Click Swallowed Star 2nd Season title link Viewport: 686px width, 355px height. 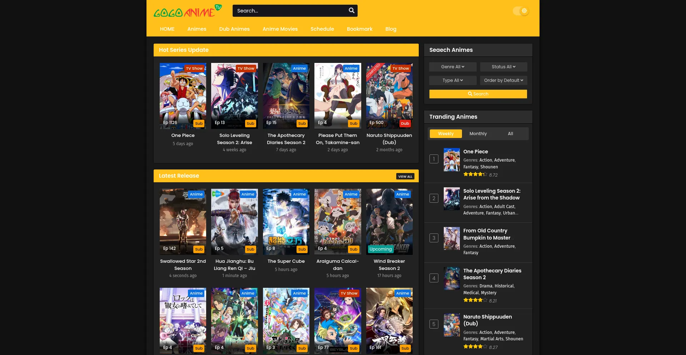tap(183, 265)
